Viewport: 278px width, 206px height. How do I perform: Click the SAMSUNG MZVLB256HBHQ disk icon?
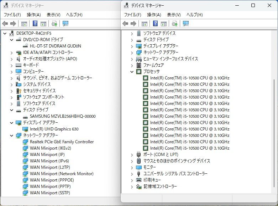coord(25,117)
